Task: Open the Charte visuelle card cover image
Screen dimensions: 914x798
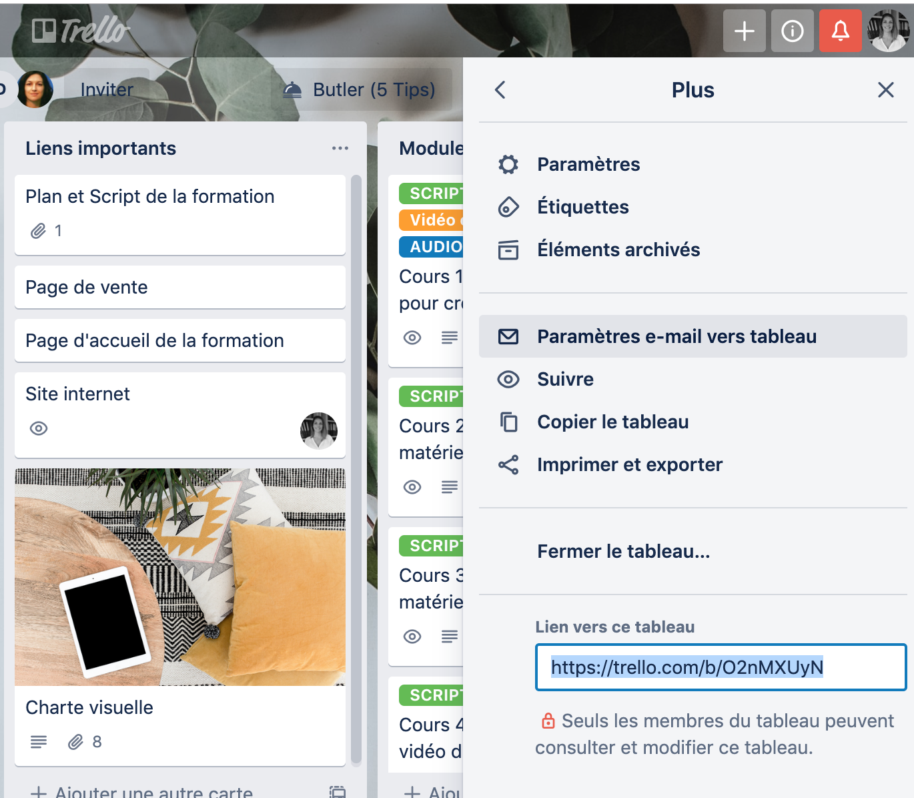Action: [x=180, y=577]
